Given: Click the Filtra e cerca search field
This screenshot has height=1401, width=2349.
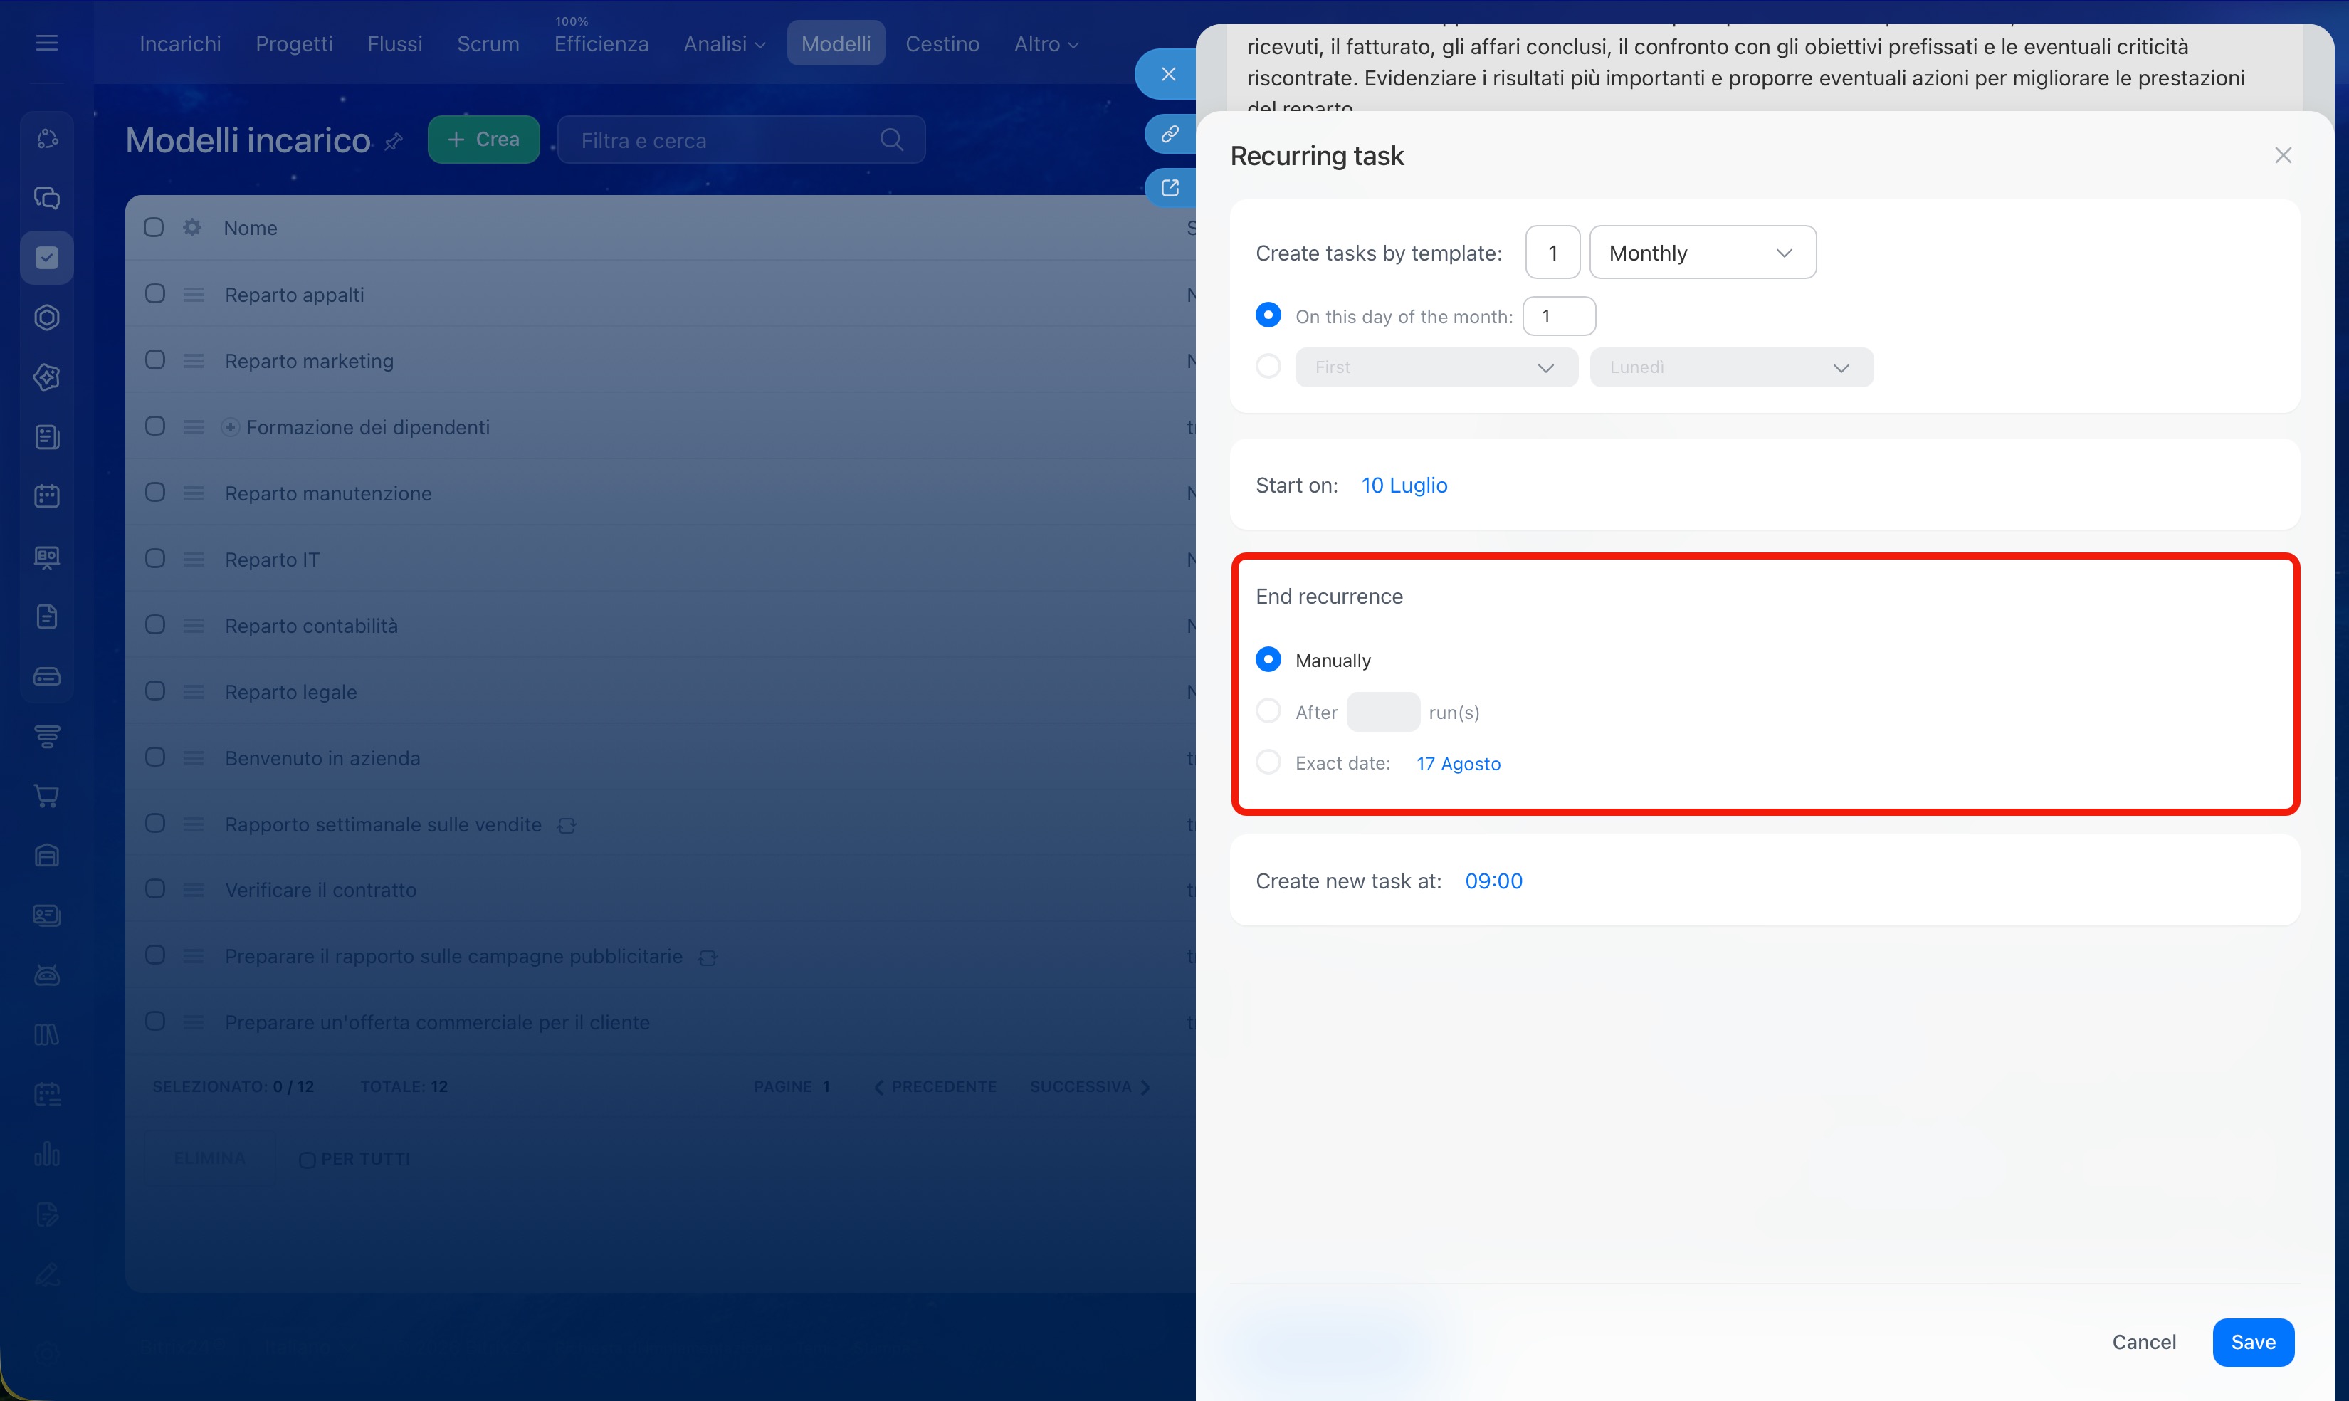Looking at the screenshot, I should click(741, 140).
